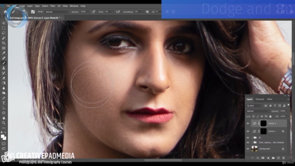Select the Lasso tool
Screen dimensions: 295x166
(4, 33)
